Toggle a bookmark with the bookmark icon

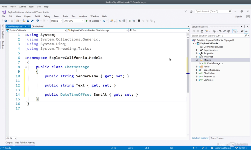(x=139, y=21)
